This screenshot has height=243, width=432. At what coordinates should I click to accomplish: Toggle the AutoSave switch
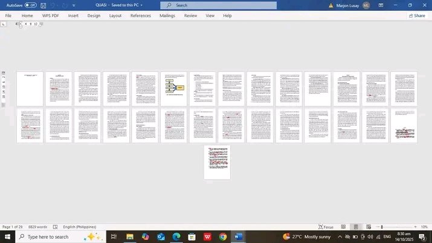tap(30, 5)
